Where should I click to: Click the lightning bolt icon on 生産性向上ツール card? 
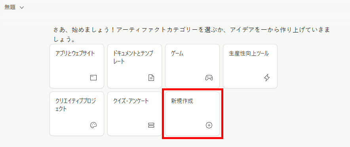point(267,78)
